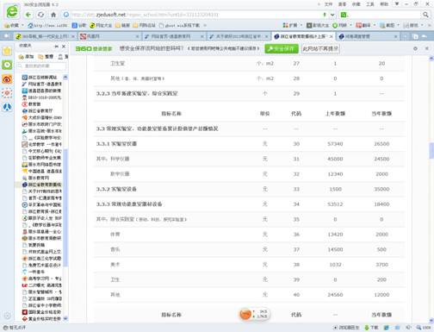
Task: Open the 下载 downloads status bar item
Action: pyautogui.click(x=371, y=328)
